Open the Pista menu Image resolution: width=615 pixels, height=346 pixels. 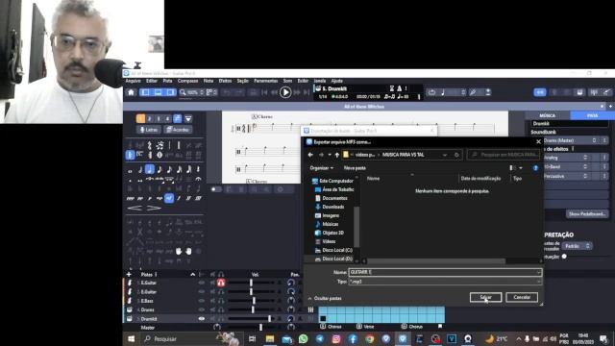[167, 81]
